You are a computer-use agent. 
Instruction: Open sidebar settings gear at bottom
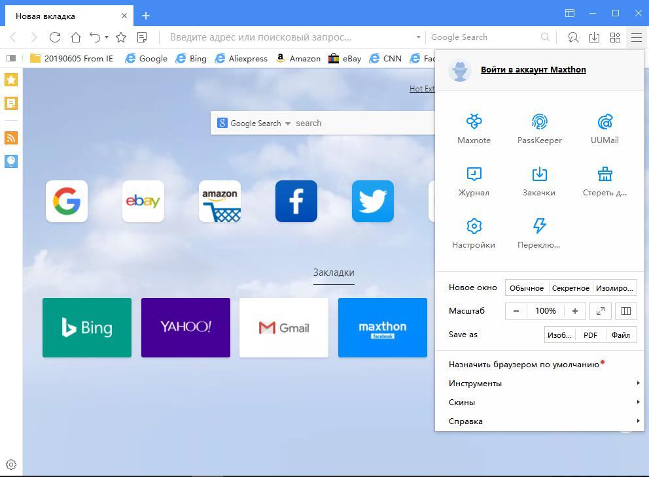[x=11, y=465]
